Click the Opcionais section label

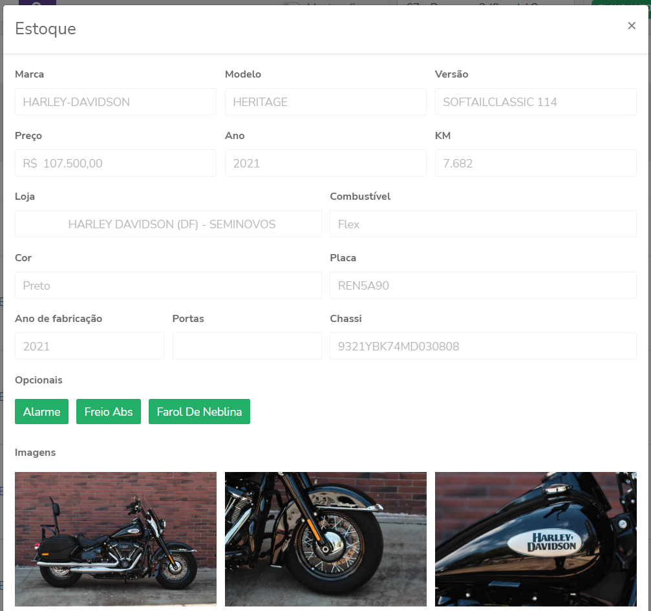pos(39,380)
